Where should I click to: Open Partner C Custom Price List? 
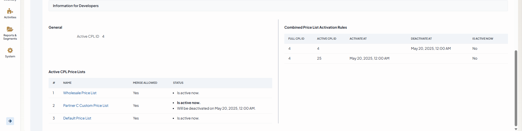click(x=86, y=106)
